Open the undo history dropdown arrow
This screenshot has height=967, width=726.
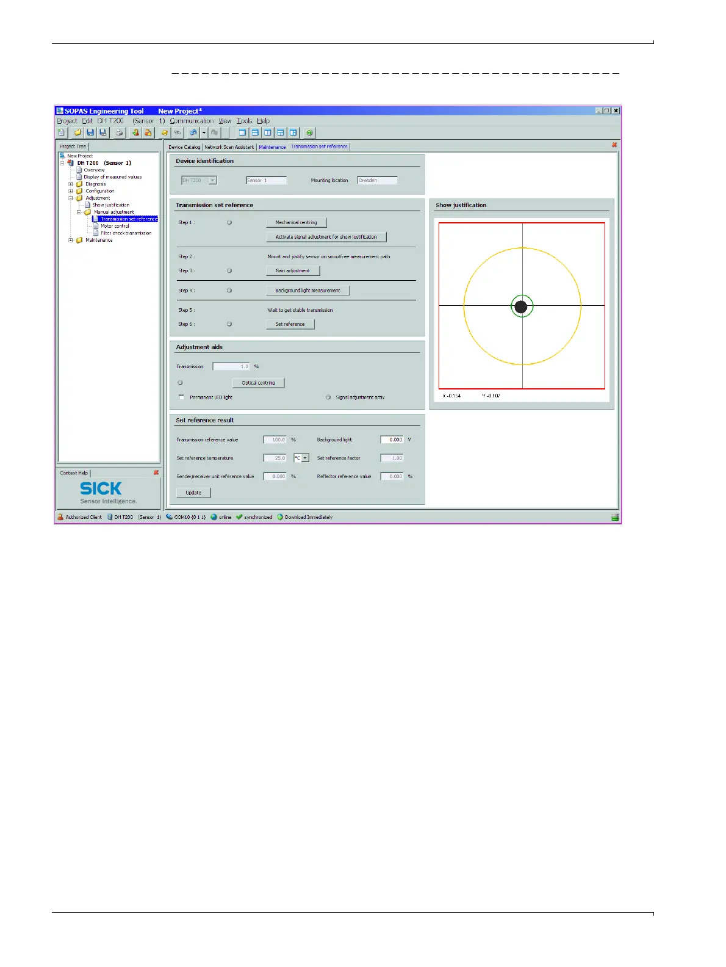[204, 132]
